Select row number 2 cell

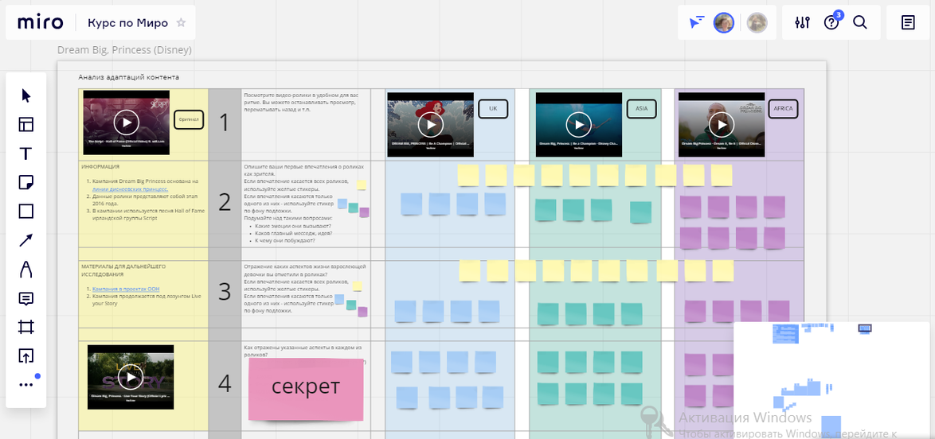[225, 203]
